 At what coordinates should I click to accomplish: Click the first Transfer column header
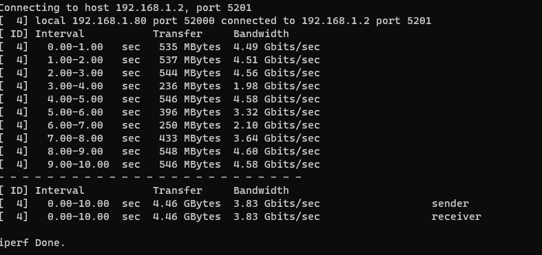178,34
